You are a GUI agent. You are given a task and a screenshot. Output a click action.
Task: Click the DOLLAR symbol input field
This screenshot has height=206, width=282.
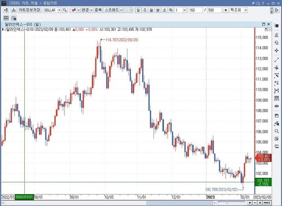click(x=50, y=10)
